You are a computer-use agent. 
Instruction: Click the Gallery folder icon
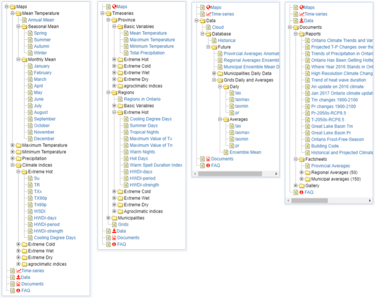click(302, 186)
